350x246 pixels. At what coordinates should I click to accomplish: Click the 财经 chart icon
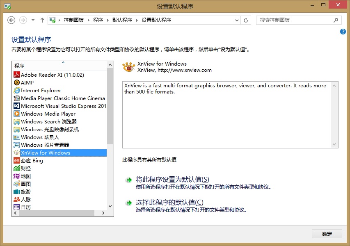coord(17,169)
